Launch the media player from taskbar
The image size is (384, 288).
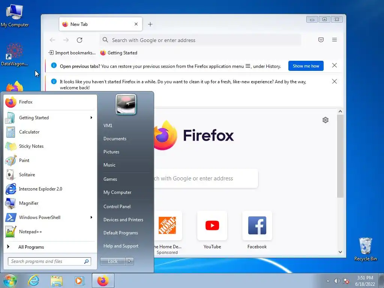click(79, 280)
